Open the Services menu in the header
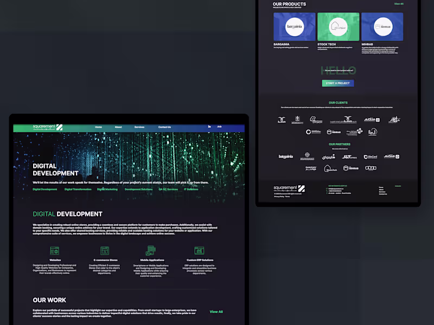 (x=139, y=127)
